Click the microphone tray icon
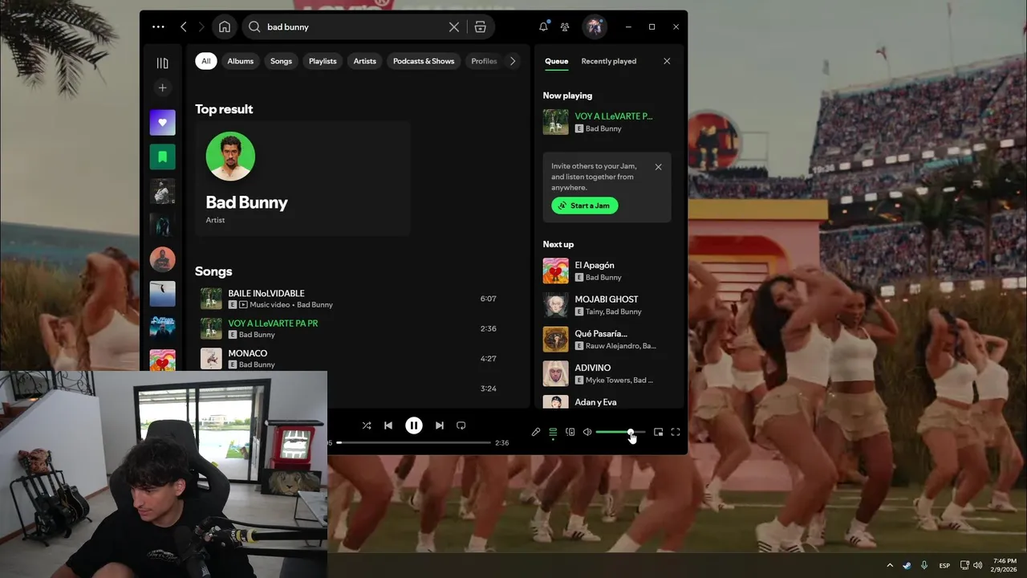 pos(924,565)
